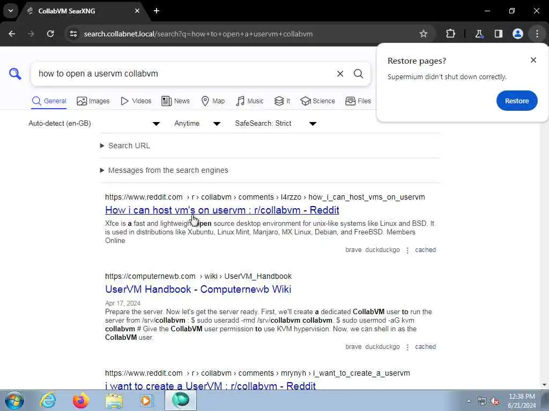Open the profile avatar menu

517,34
